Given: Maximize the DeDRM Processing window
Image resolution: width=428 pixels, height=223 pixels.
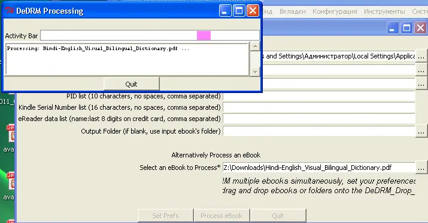Looking at the screenshot, I should click(x=239, y=11).
